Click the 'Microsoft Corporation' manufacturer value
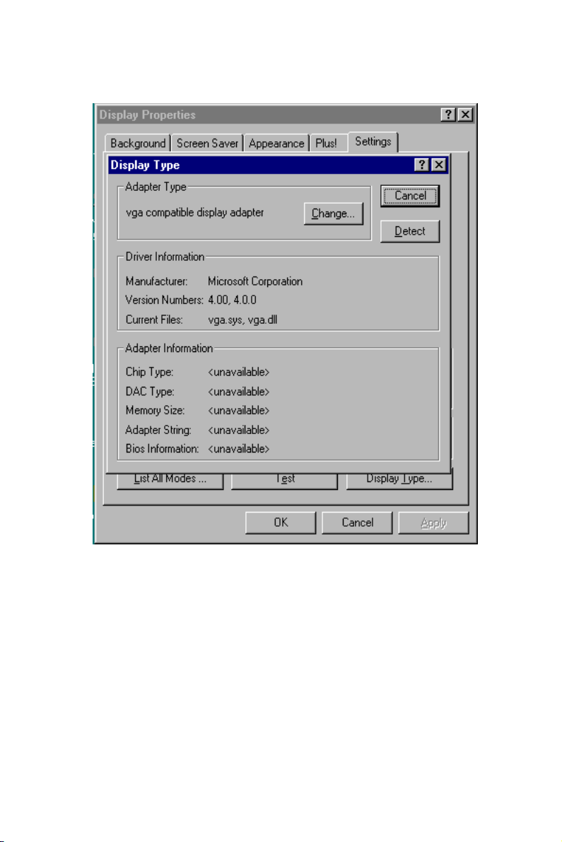This screenshot has height=842, width=562. (x=255, y=281)
